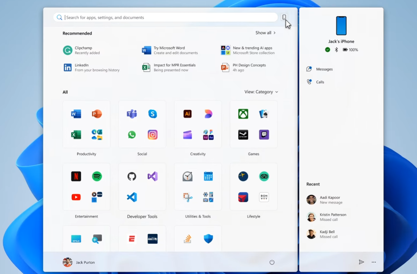417x274 pixels.
Task: Open the Xbox app in Games
Action: click(x=243, y=114)
